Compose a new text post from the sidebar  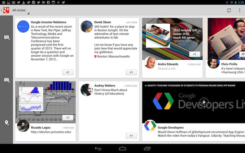point(7,37)
